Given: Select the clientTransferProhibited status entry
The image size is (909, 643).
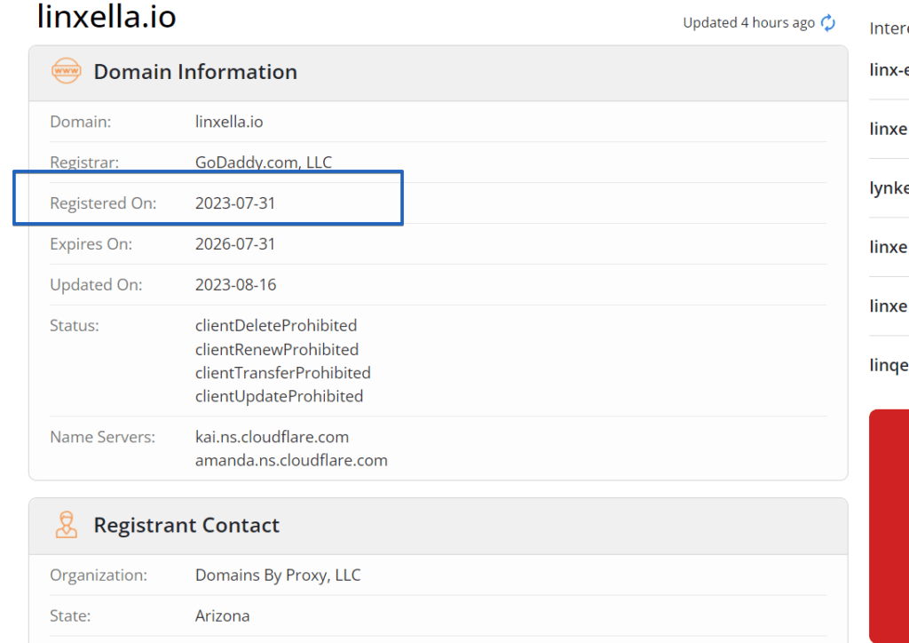Looking at the screenshot, I should pos(283,372).
